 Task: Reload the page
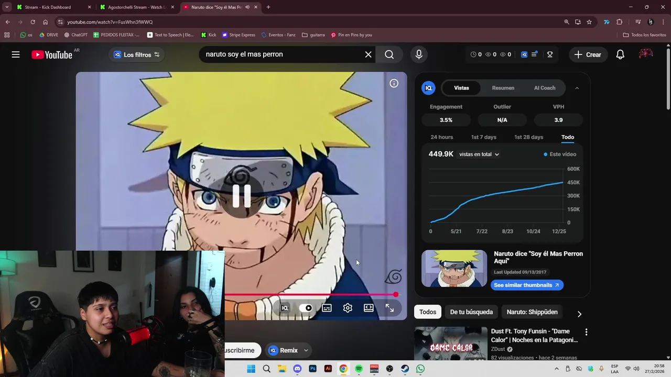tap(33, 22)
